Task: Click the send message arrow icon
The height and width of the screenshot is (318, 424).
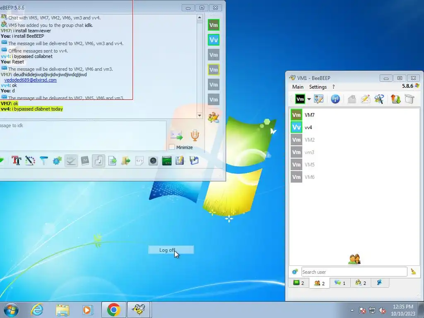Action: [176, 135]
